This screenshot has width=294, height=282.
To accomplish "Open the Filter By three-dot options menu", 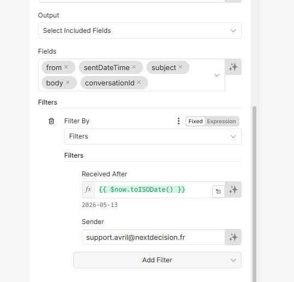I will click(179, 121).
